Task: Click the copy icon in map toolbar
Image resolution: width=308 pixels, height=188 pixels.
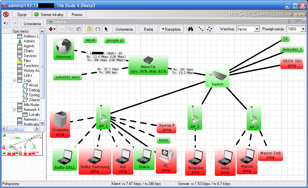Action: 70,29
